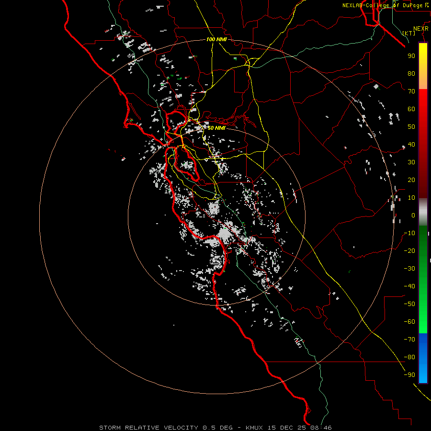Select the 80 value on velocity scale
Image resolution: width=431 pixels, height=431 pixels.
point(411,73)
